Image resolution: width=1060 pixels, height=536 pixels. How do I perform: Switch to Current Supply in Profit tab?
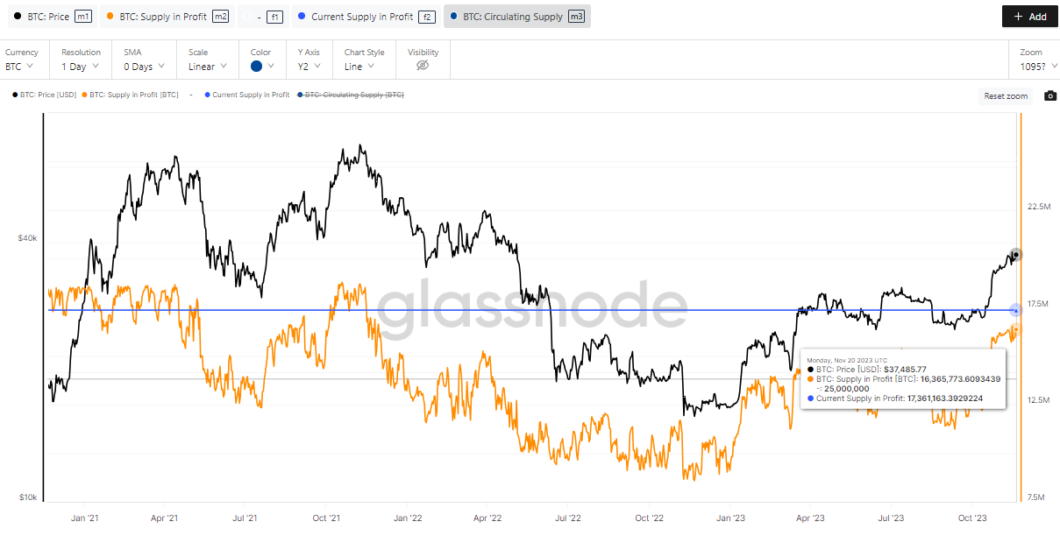click(361, 17)
